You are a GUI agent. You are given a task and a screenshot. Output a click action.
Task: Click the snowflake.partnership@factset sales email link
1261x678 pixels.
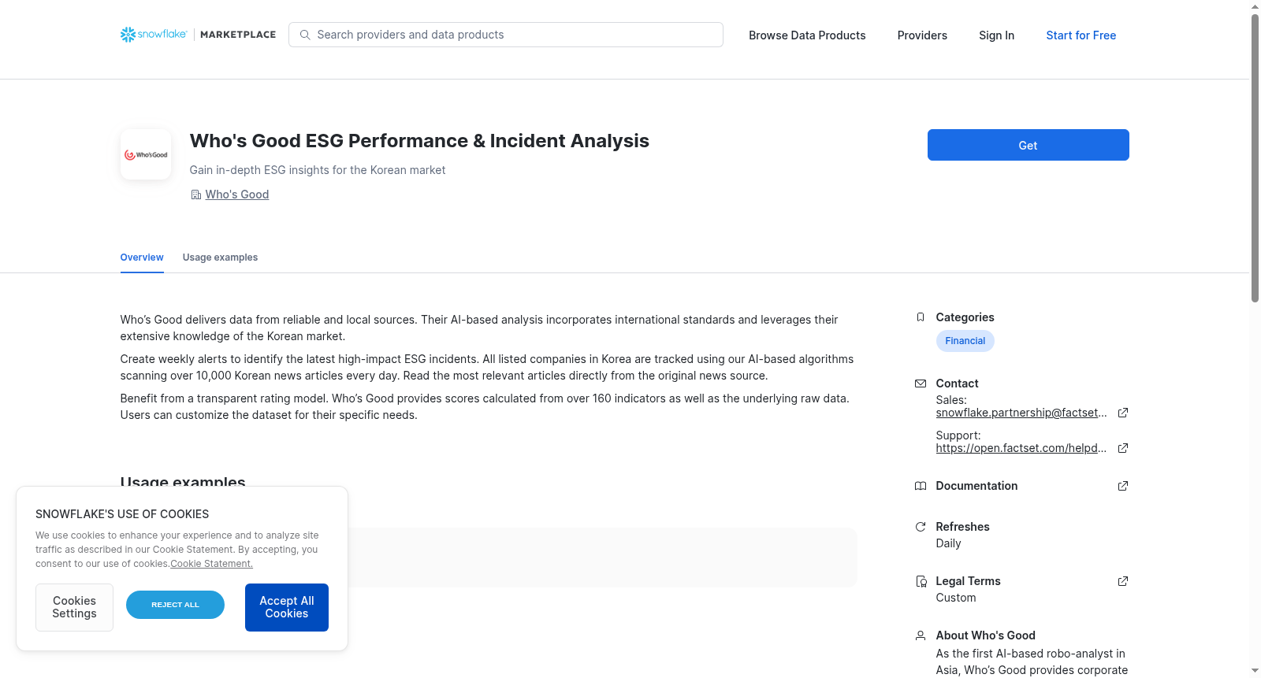click(1021, 413)
